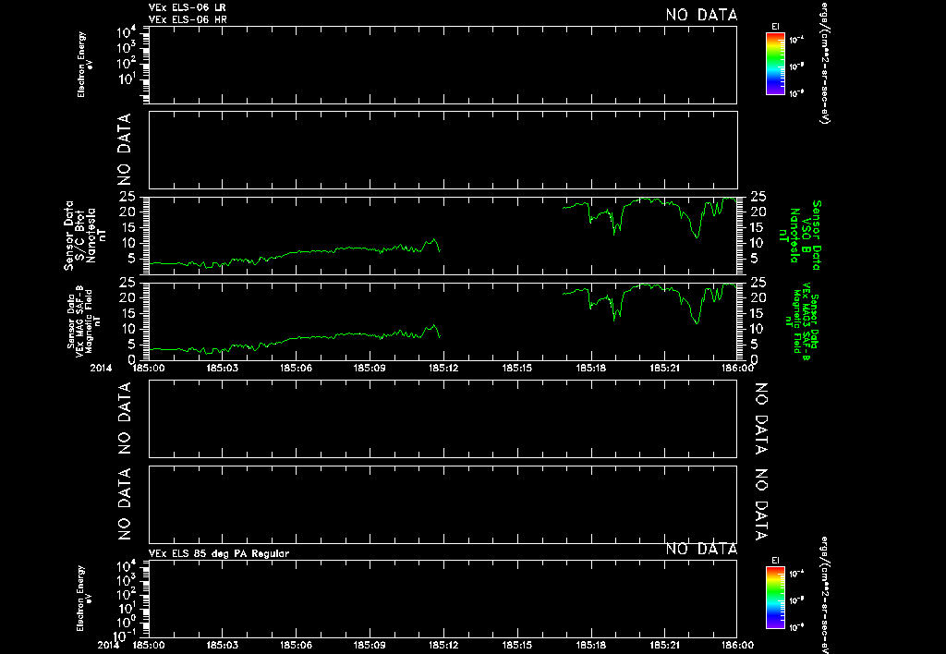Image resolution: width=946 pixels, height=654 pixels.
Task: Click the 'VEx ELS-06 LR' title text
Action: pos(187,7)
